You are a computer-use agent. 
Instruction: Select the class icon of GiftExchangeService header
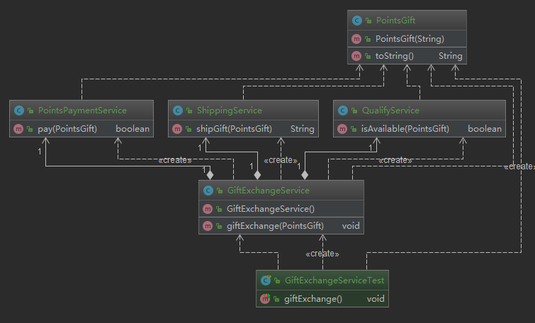coord(208,191)
